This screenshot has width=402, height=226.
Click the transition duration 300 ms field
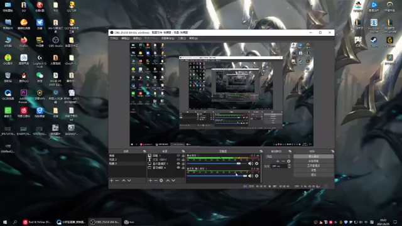click(279, 166)
